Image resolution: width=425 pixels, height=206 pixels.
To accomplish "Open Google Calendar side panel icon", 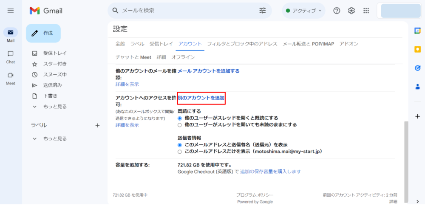I will click(417, 31).
